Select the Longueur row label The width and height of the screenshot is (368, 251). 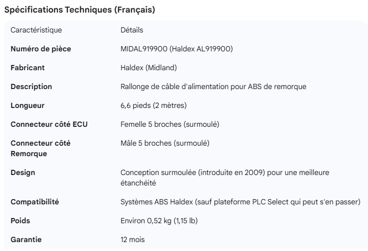click(x=27, y=105)
